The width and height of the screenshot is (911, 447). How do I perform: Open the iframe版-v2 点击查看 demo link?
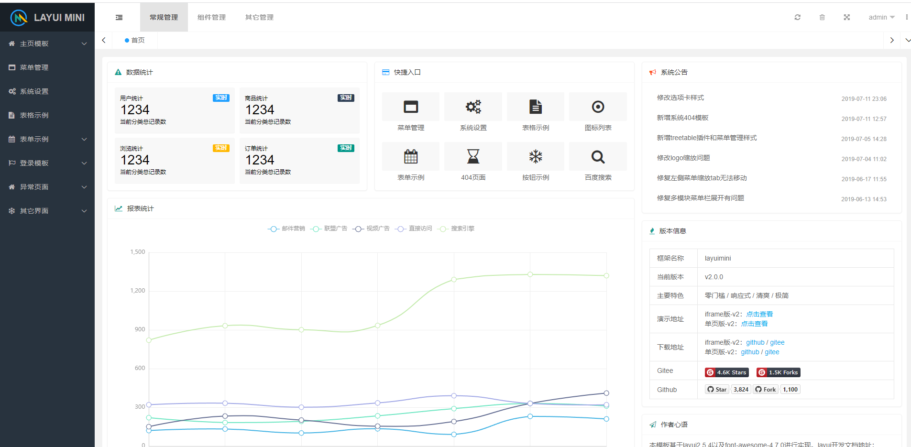[759, 314]
